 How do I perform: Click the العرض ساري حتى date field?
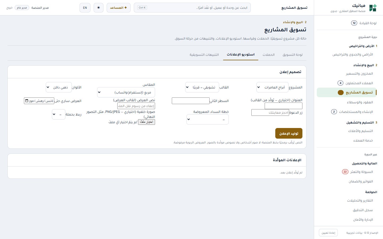tap(39, 101)
